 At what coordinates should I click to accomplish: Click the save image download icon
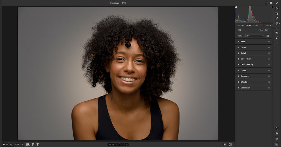point(266,3)
